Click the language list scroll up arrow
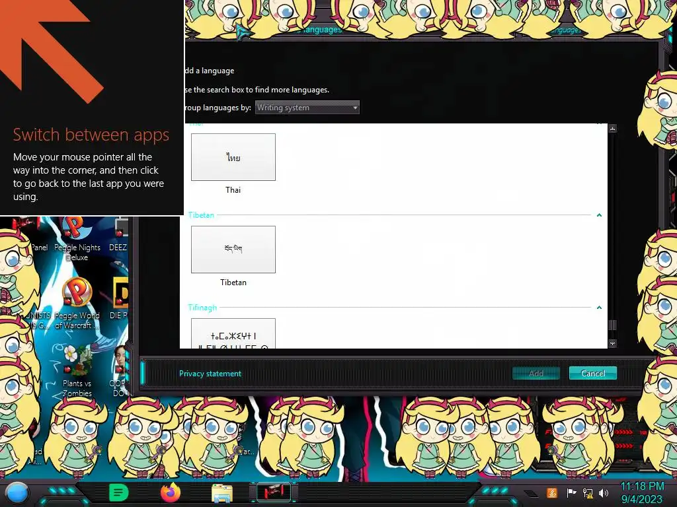This screenshot has height=507, width=677. 612,129
